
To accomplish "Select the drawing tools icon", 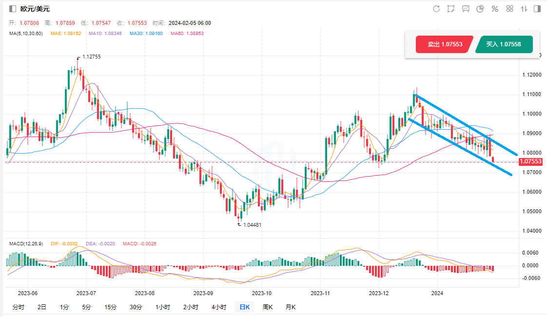I will (451, 9).
